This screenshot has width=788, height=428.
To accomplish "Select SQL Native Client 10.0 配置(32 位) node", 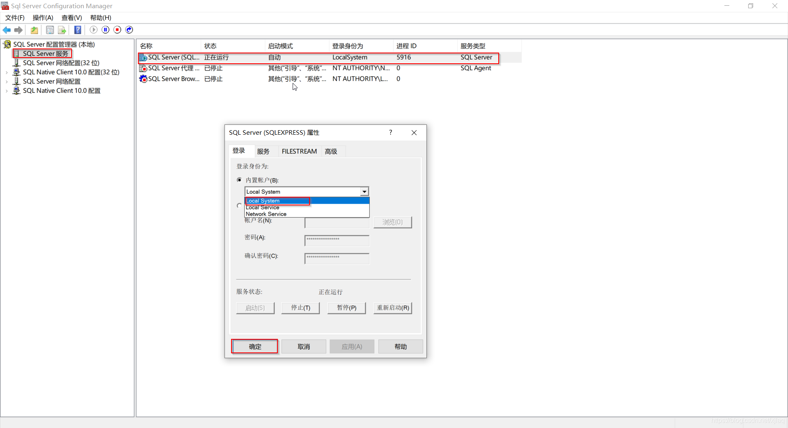I will tap(71, 72).
